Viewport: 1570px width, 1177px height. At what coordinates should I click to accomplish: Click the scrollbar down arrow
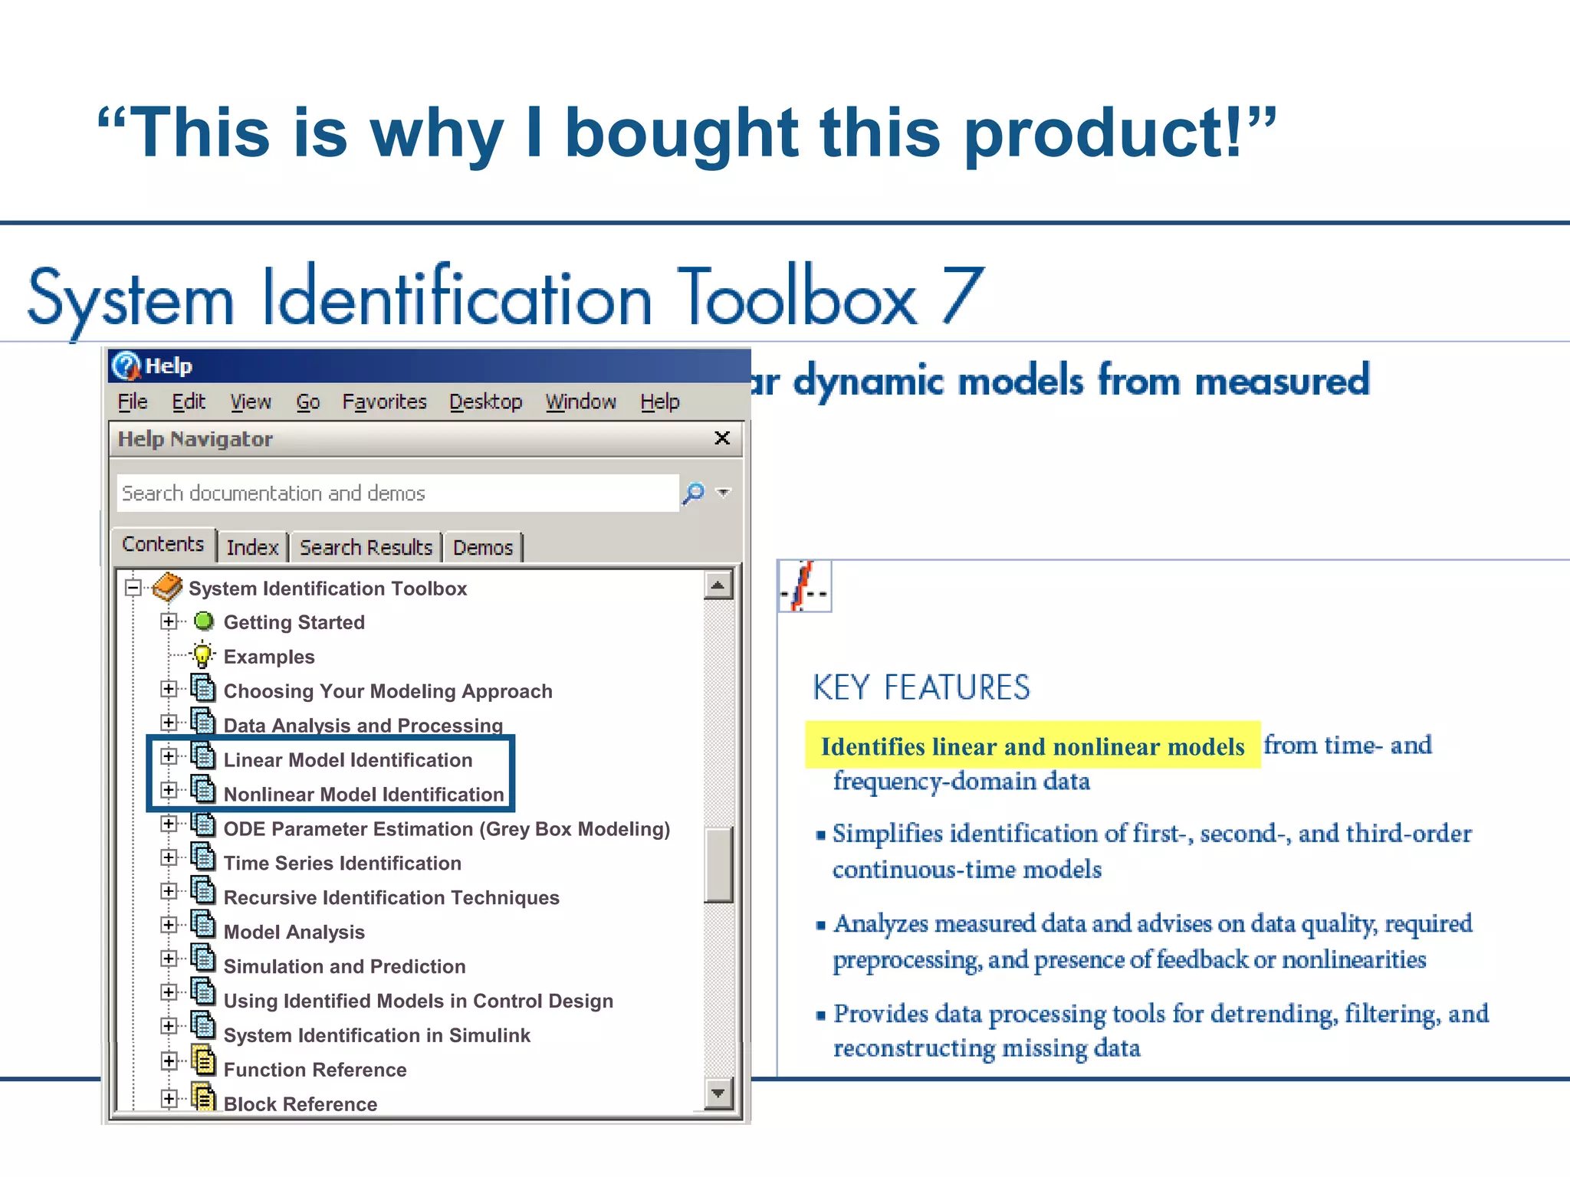click(718, 1093)
